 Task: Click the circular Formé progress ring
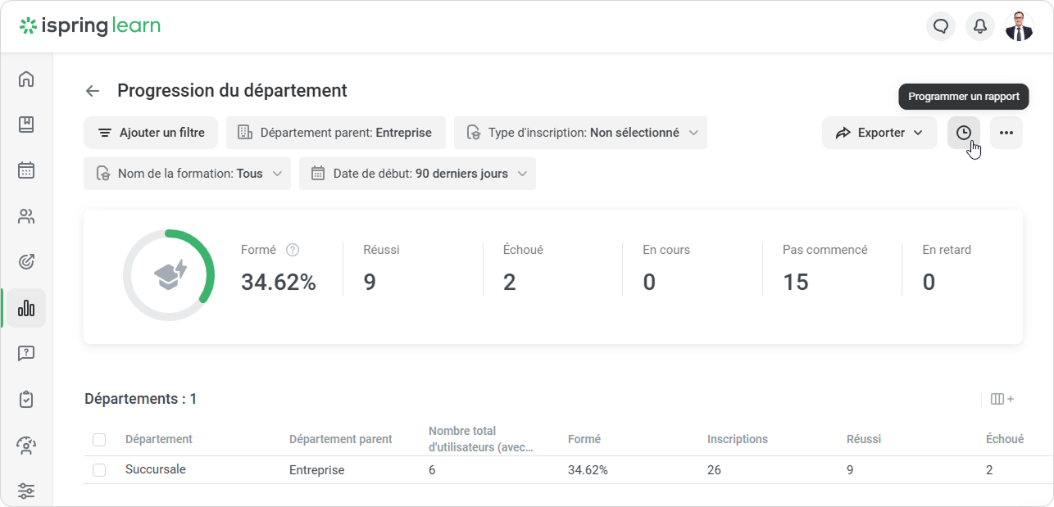pos(169,274)
